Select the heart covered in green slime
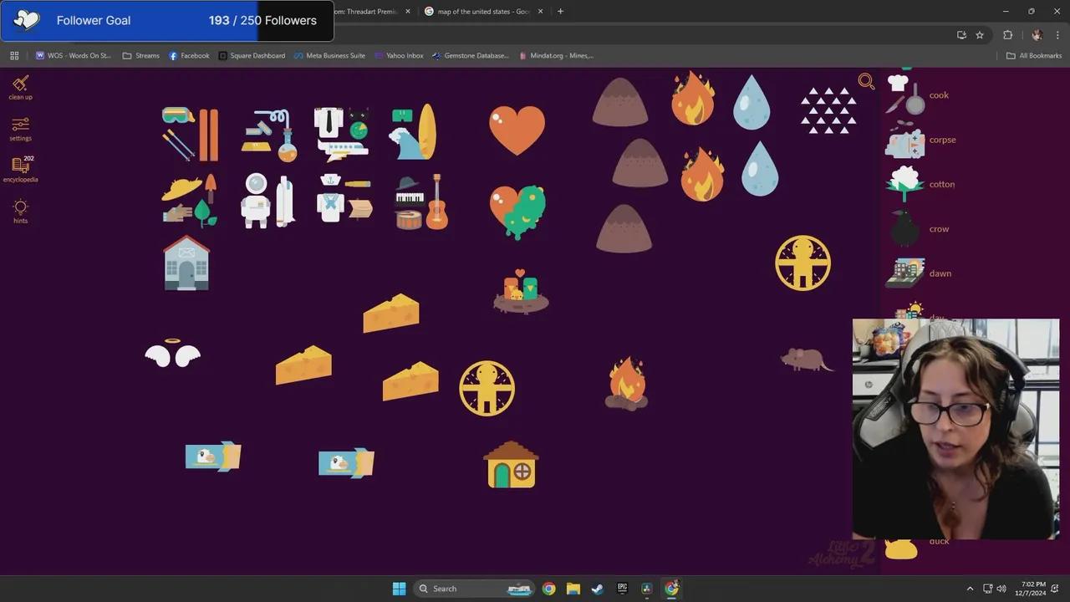 518,212
